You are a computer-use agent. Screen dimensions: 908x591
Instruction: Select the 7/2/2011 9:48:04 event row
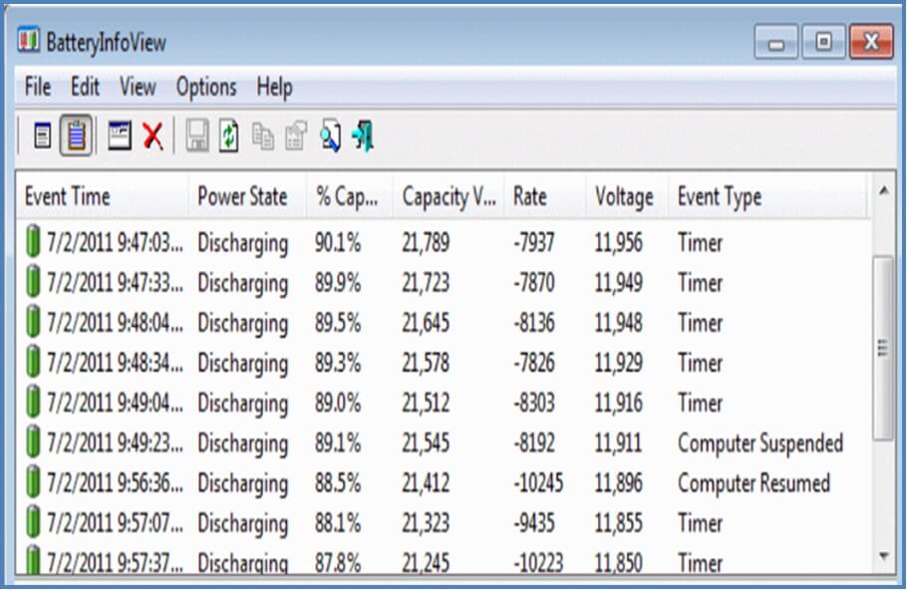[443, 323]
